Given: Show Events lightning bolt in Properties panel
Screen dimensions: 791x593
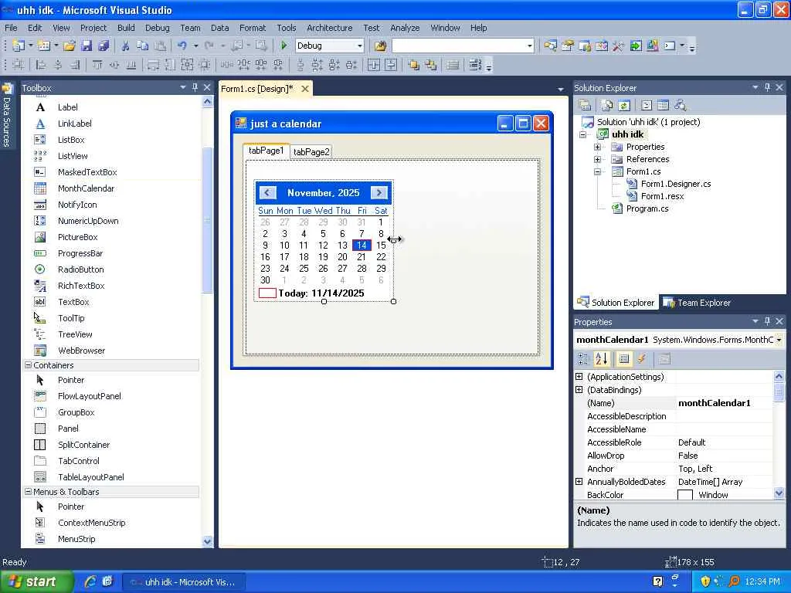Looking at the screenshot, I should (642, 359).
